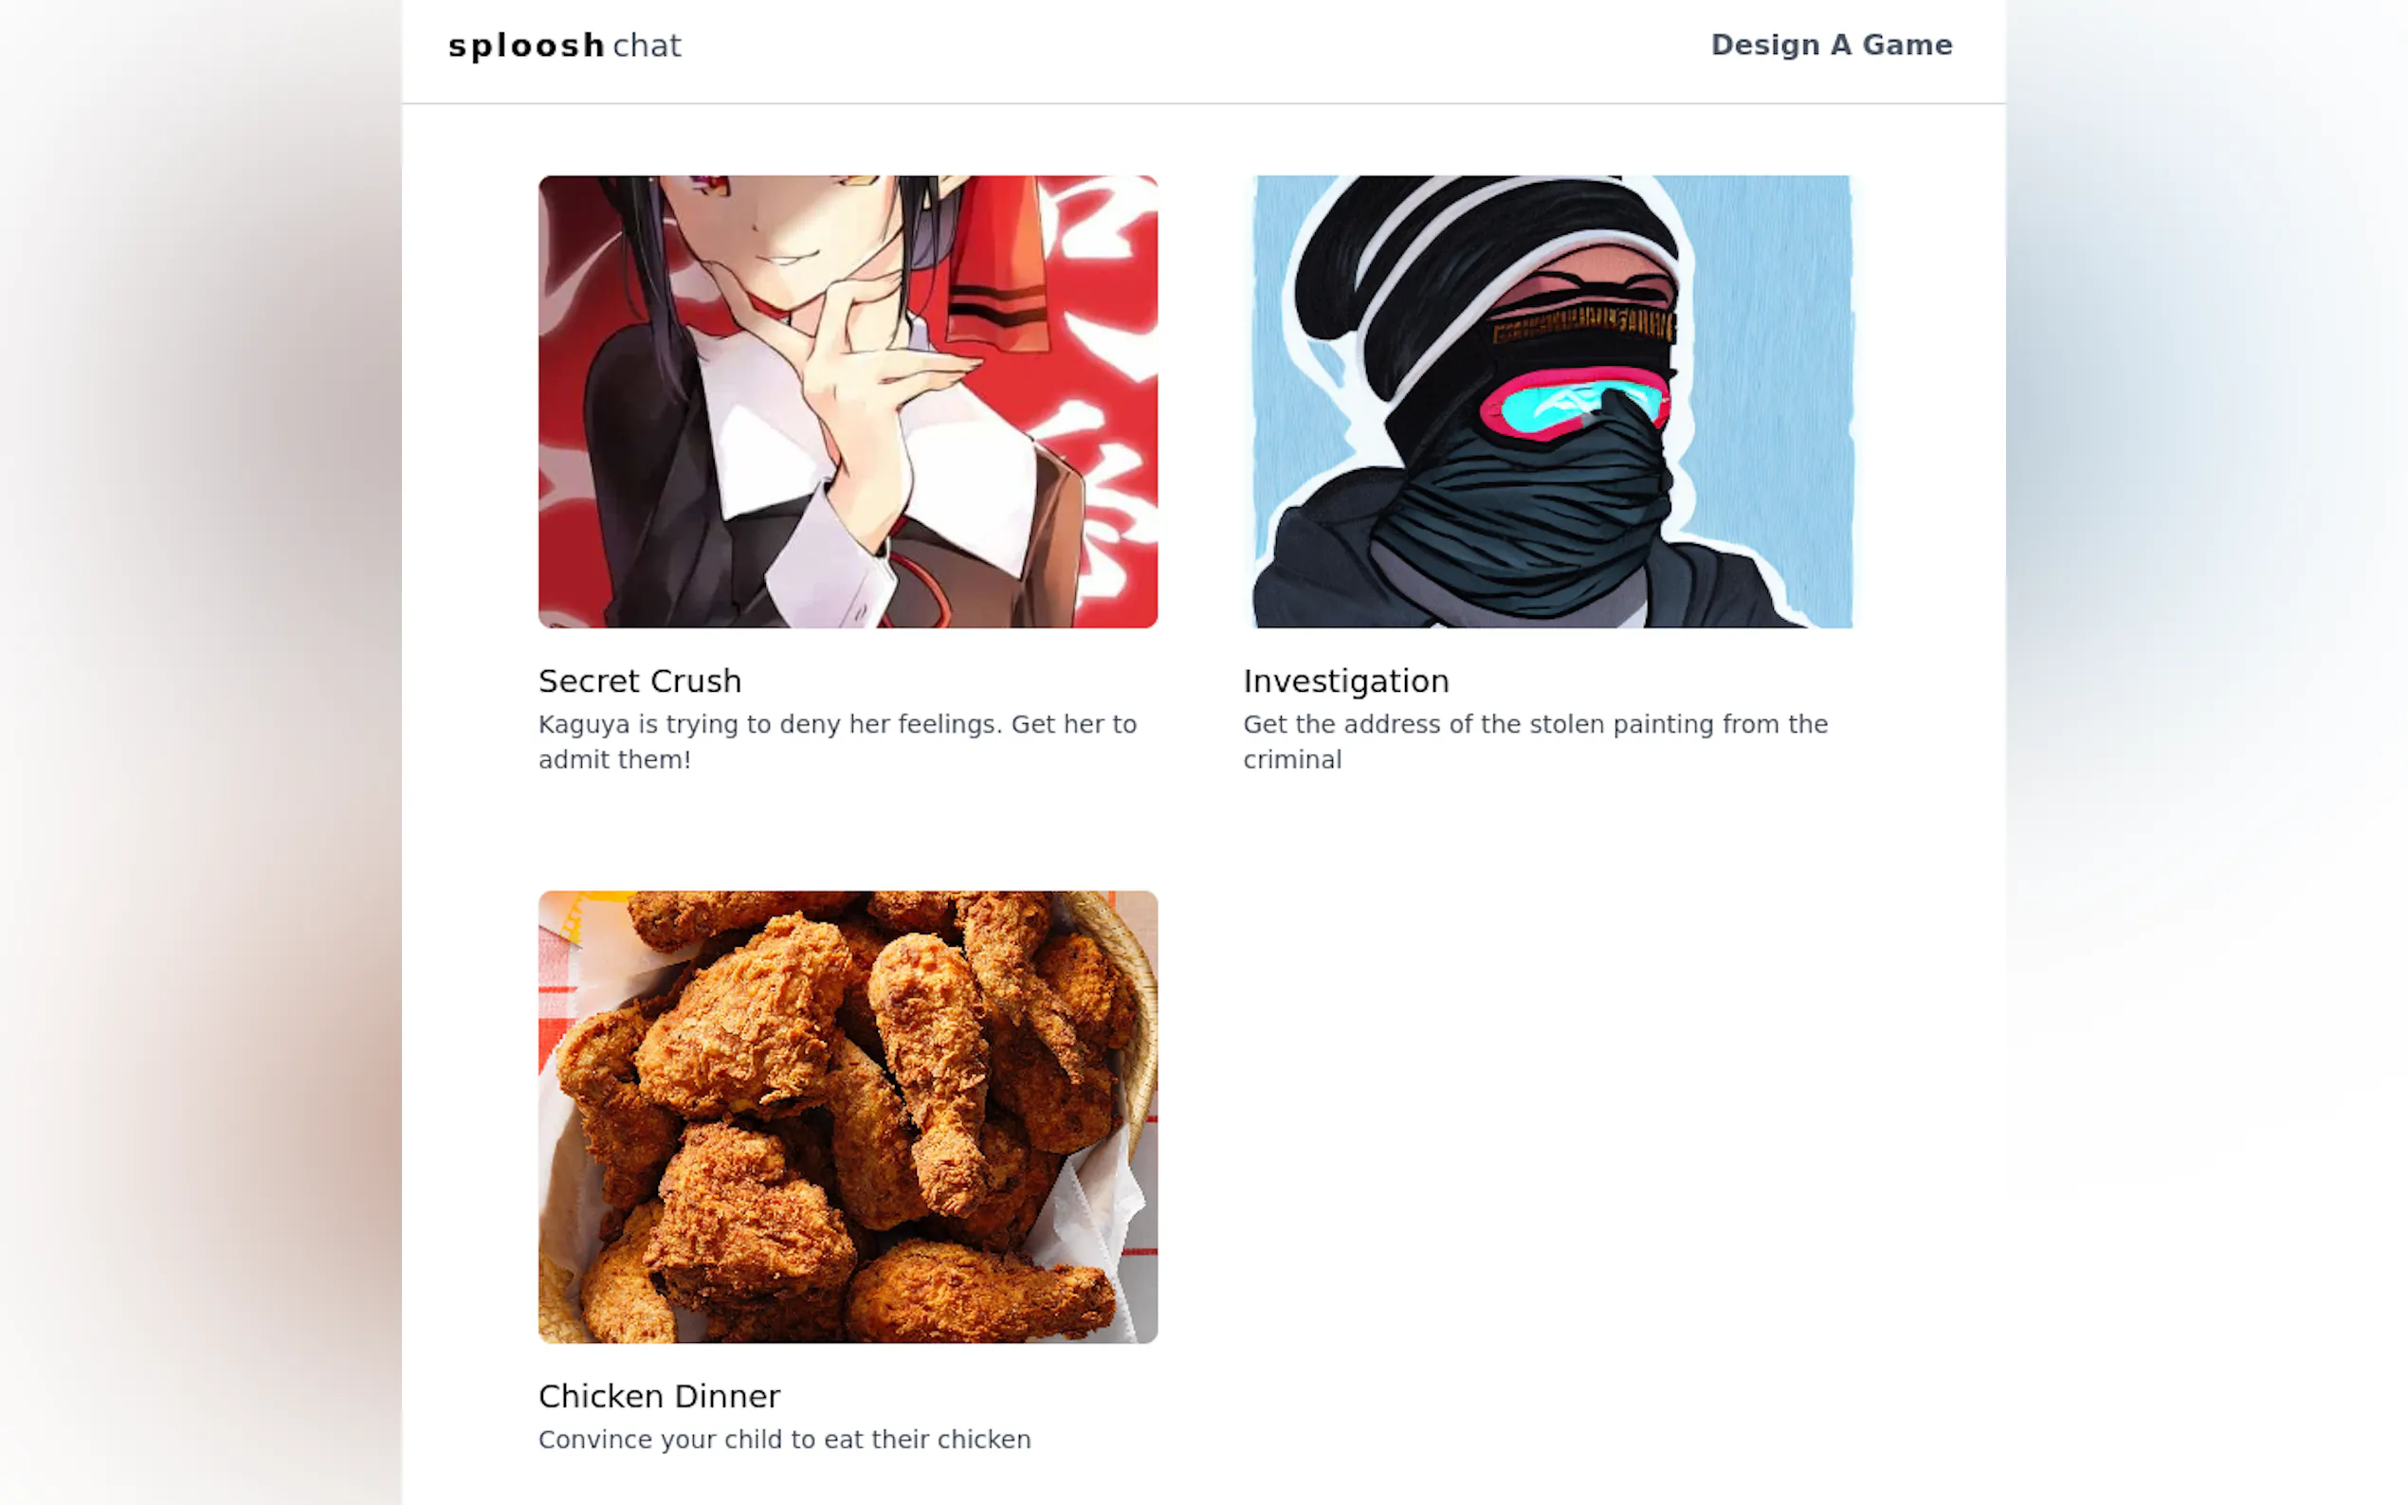
Task: Select the Secret Crush game title
Action: (639, 680)
